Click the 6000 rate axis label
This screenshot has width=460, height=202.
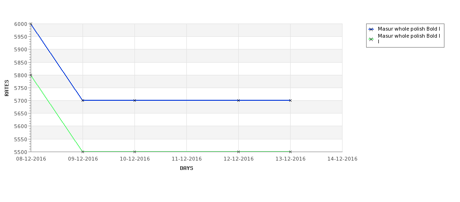point(21,24)
